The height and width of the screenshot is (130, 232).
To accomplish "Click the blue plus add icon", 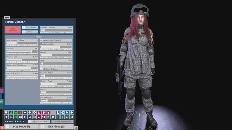I will tap(72, 112).
